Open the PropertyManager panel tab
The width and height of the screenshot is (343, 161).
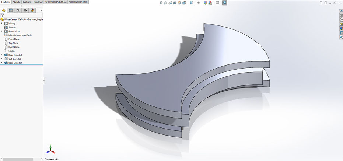click(11, 10)
